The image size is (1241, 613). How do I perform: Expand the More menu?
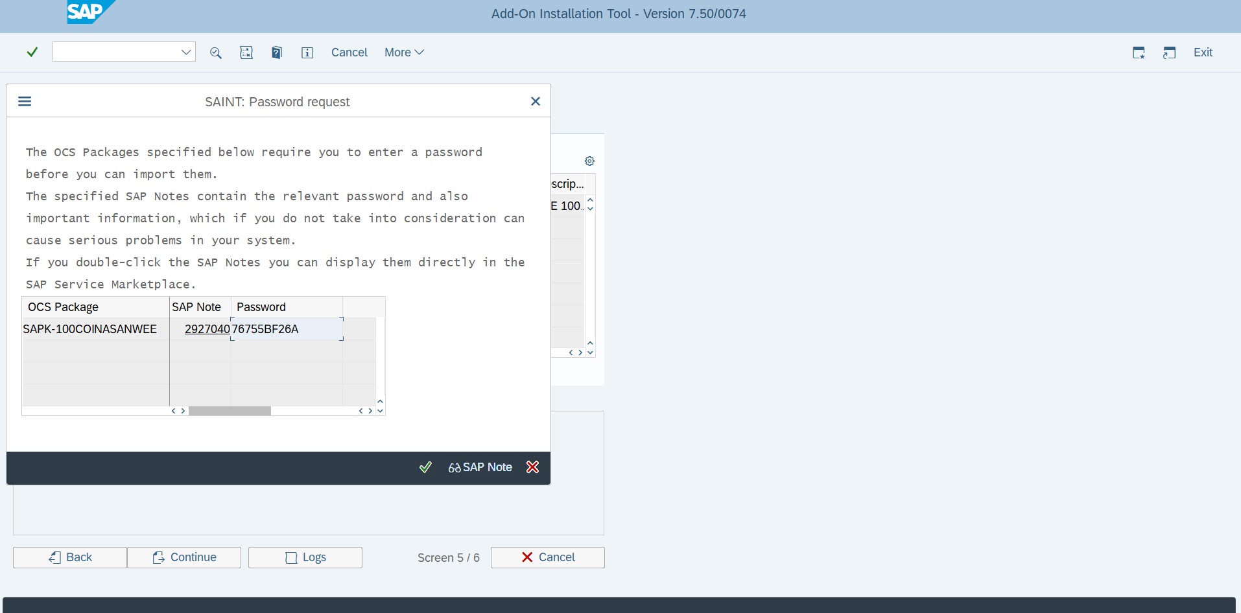404,52
